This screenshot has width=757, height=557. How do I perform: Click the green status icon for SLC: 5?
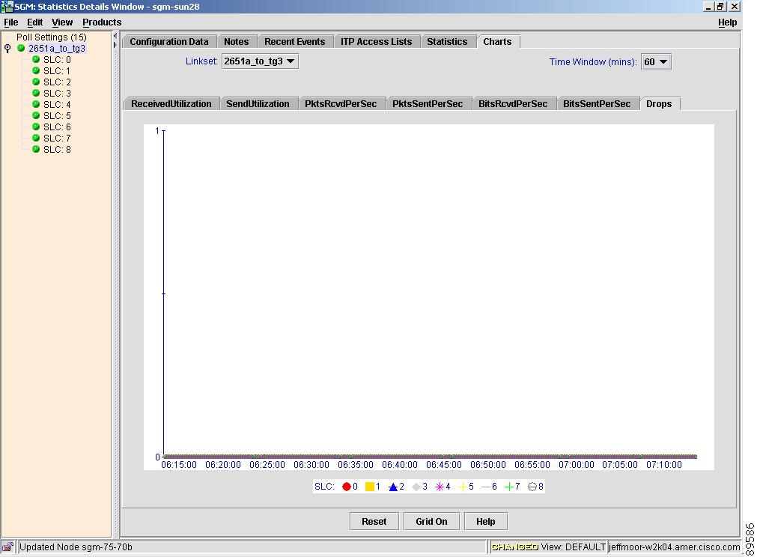point(36,115)
